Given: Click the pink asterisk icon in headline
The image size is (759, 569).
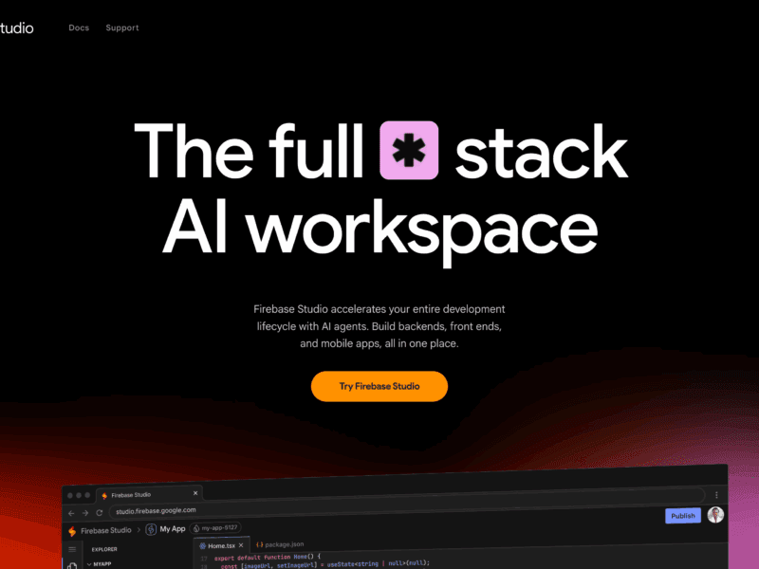Looking at the screenshot, I should pyautogui.click(x=409, y=151).
